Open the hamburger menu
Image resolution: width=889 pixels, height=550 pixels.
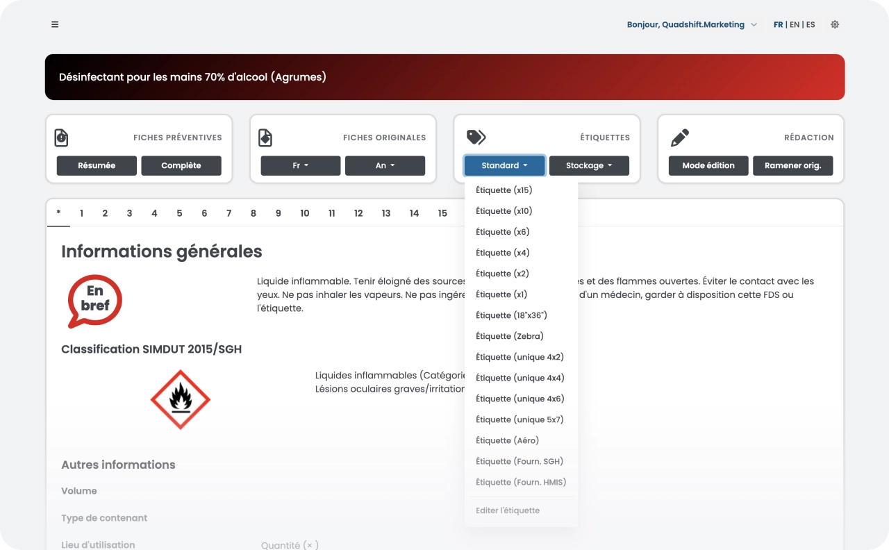[55, 24]
